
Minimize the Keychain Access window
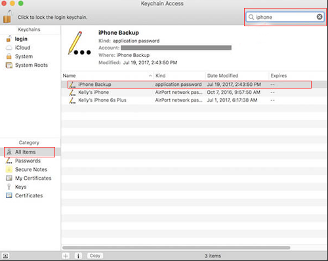(x=12, y=3)
